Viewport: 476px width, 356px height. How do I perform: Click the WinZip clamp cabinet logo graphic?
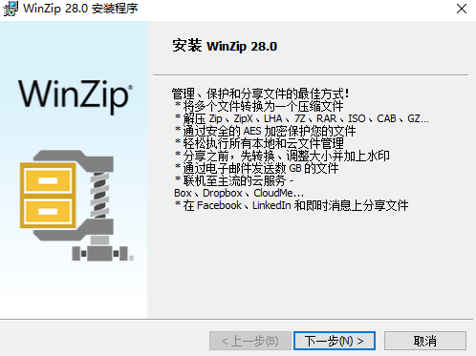click(x=76, y=205)
